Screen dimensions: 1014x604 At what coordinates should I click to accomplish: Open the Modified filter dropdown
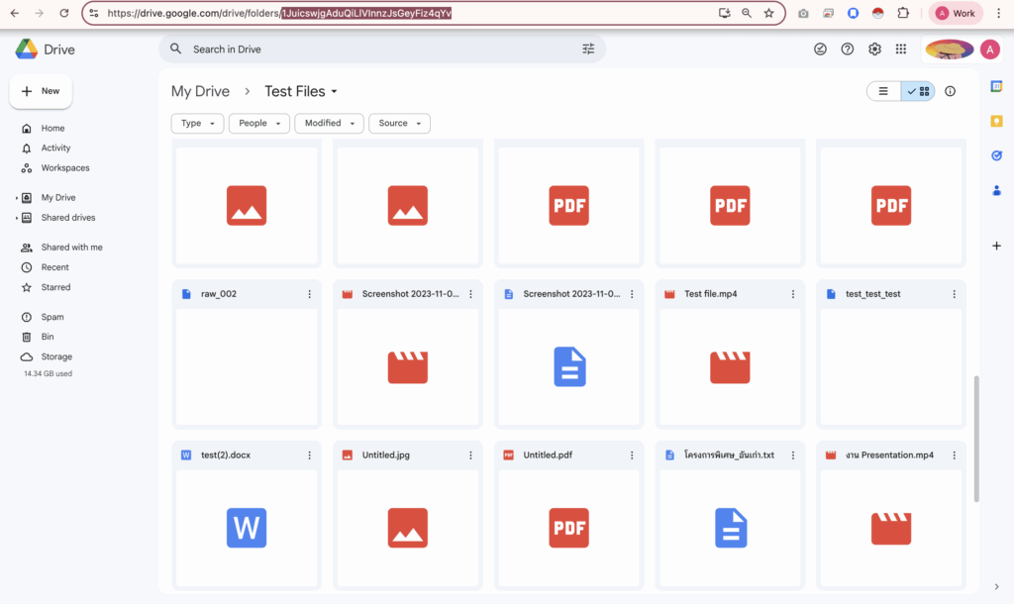click(x=330, y=124)
